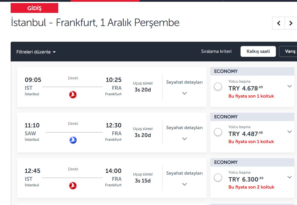
Task: Open the Filtreleri düzenle dropdown
Action: 36,52
